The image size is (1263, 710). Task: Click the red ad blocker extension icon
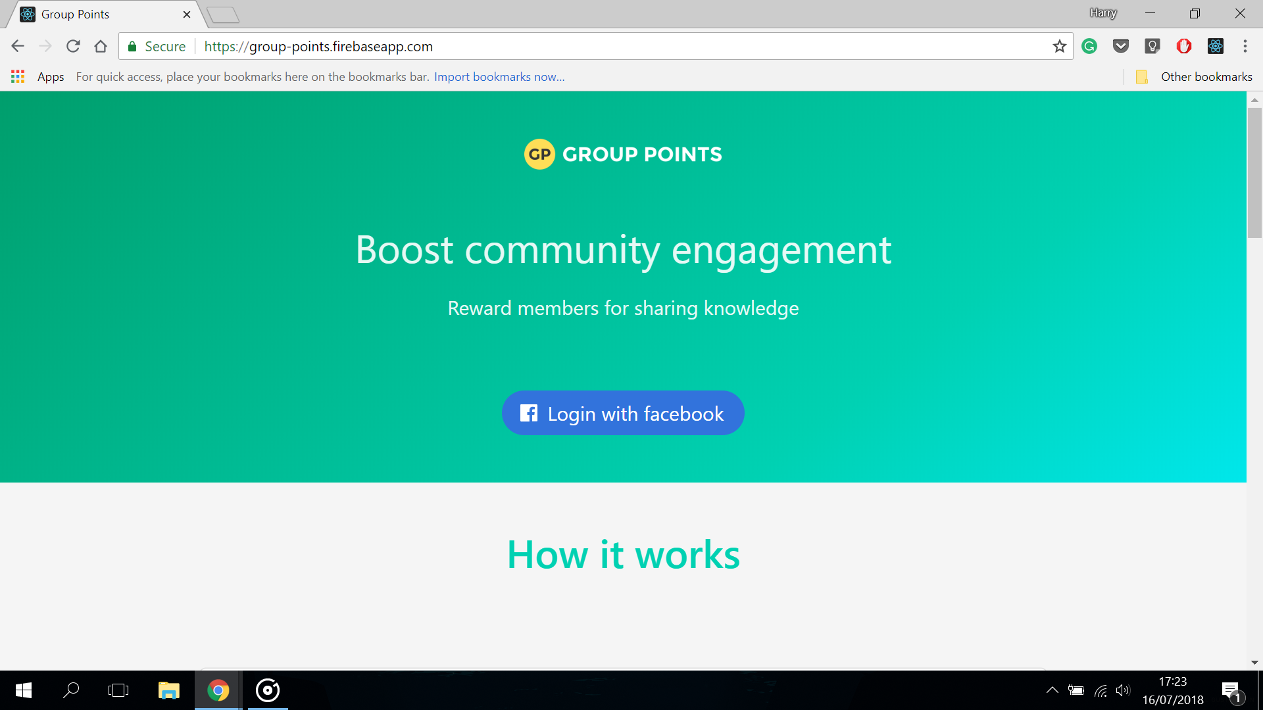[1184, 46]
